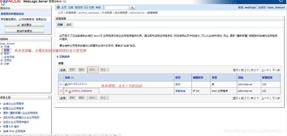
Task: Click the 撤消所有更改 button
Action: (x=24, y=31)
